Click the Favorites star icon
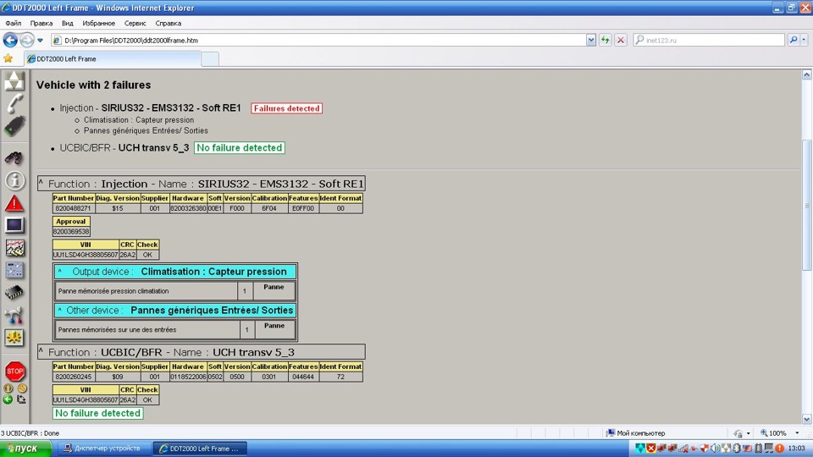 [8, 58]
